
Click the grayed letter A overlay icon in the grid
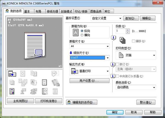point(34,82)
